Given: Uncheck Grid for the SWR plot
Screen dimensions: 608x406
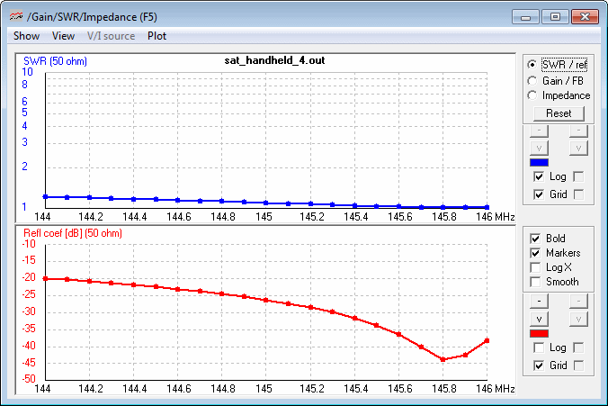Looking at the screenshot, I should click(539, 194).
